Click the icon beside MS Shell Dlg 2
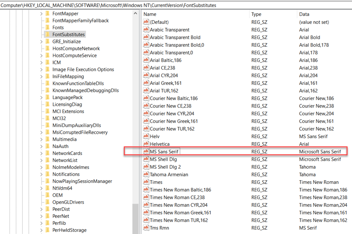This screenshot has width=352, height=234. pyautogui.click(x=146, y=167)
